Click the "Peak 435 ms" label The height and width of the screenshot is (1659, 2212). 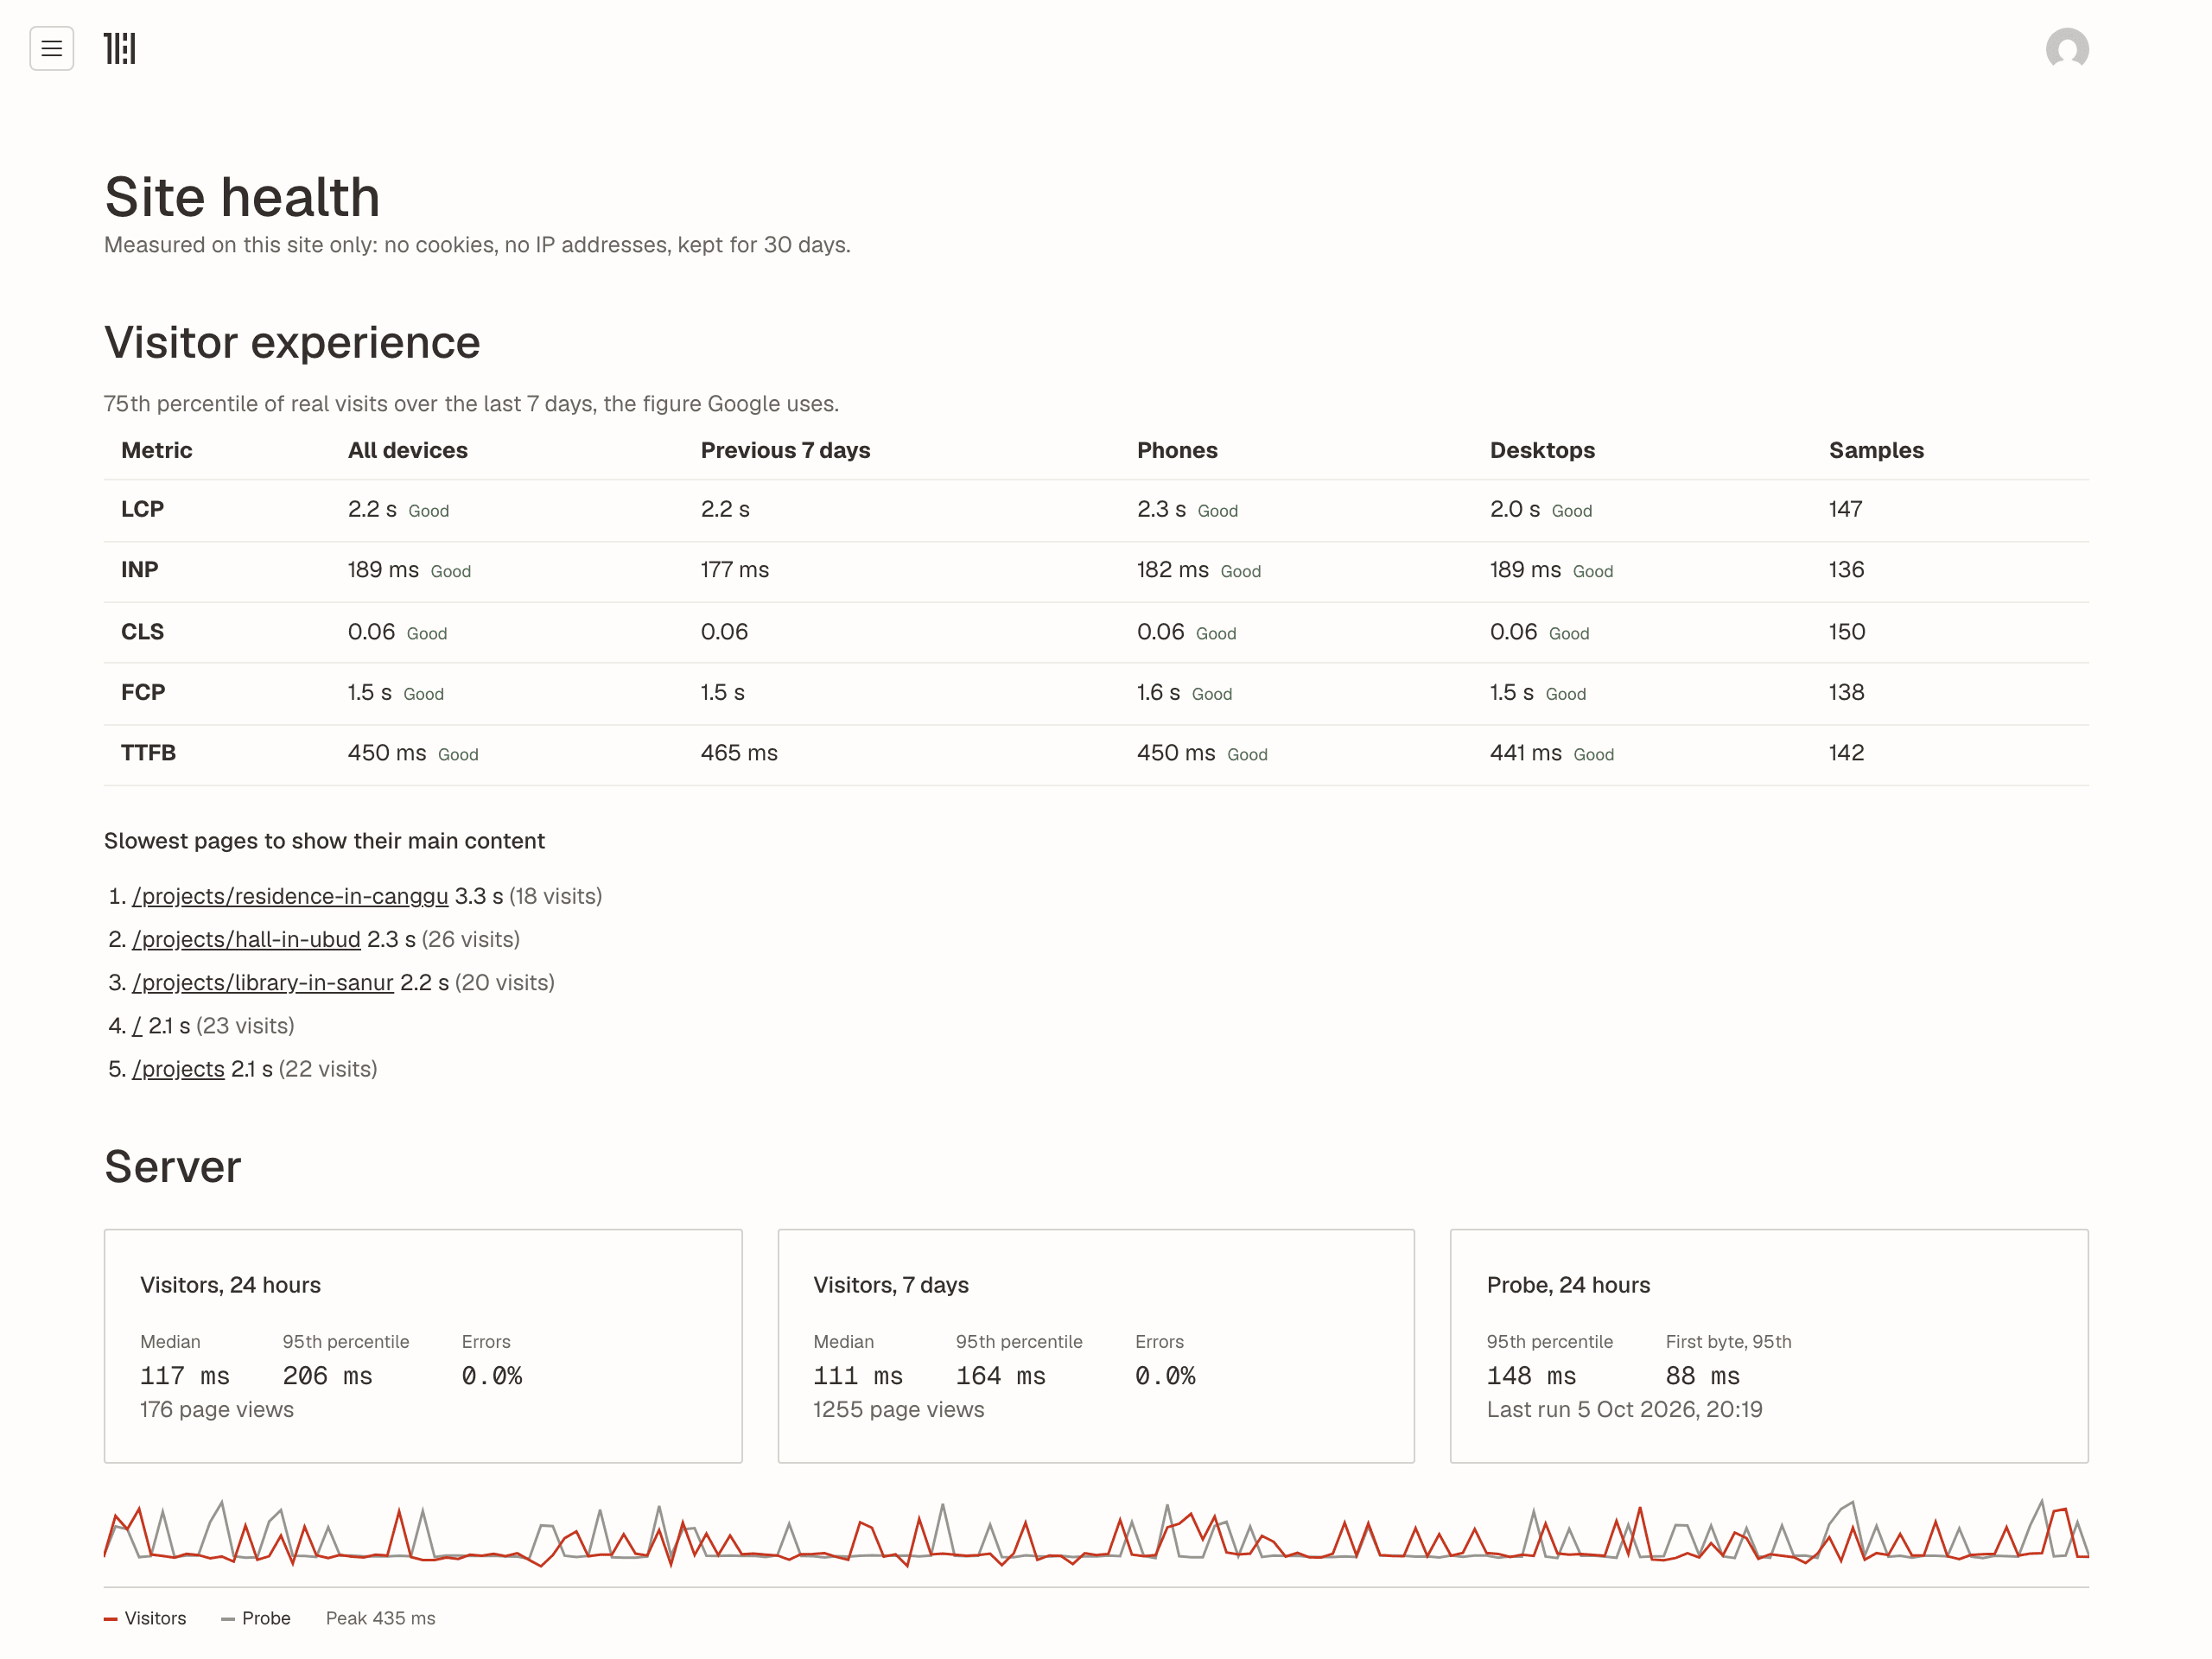(380, 1618)
